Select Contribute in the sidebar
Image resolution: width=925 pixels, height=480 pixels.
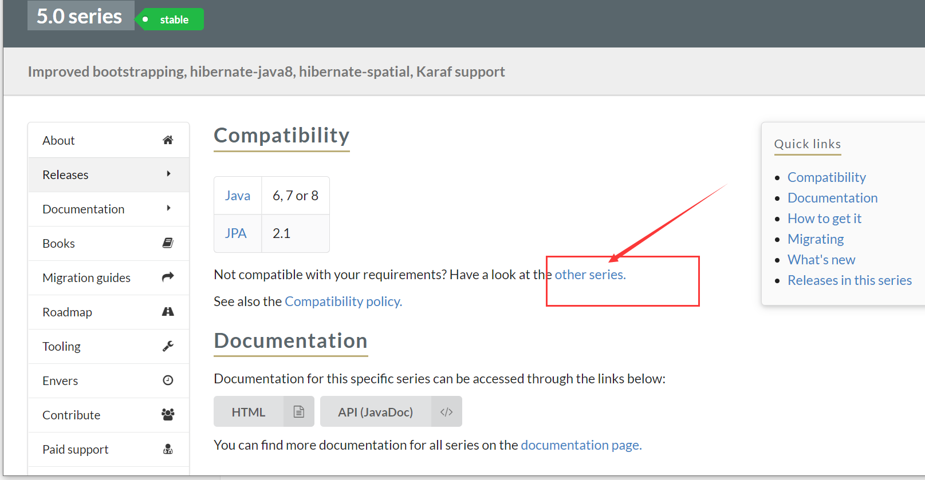(x=108, y=415)
